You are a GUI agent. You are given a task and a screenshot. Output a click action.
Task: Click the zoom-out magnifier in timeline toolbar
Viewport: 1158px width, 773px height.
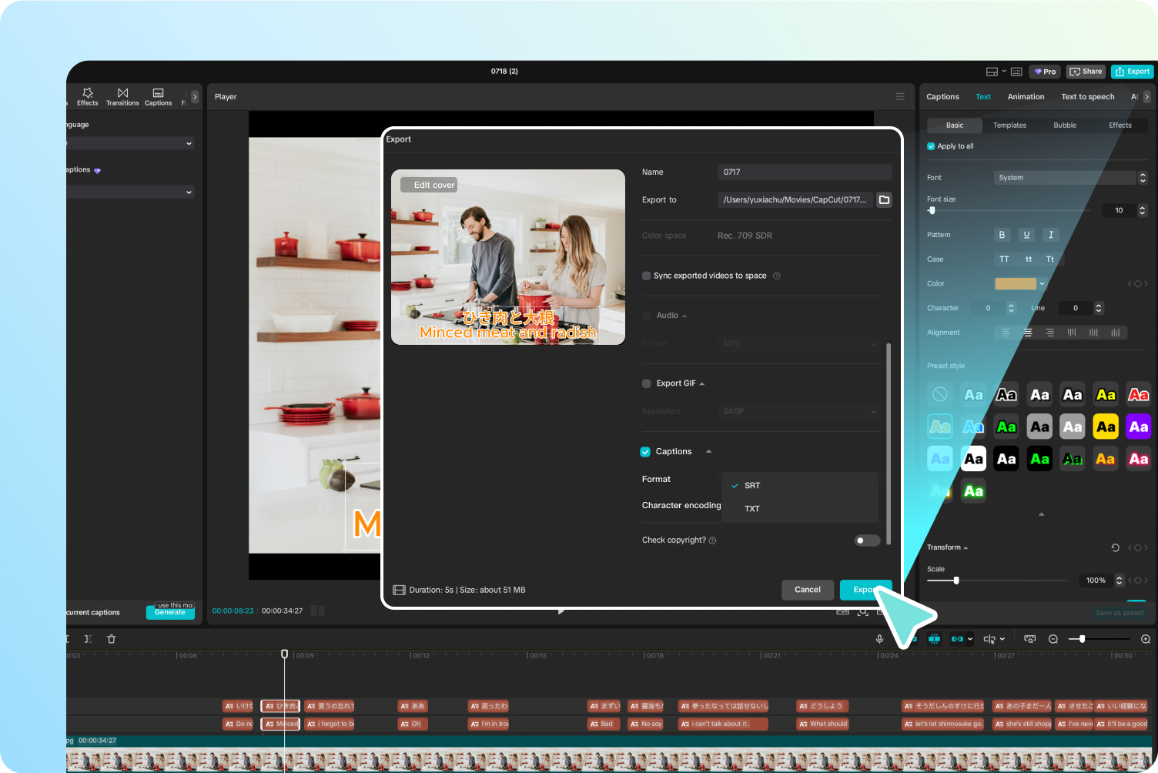(1053, 638)
